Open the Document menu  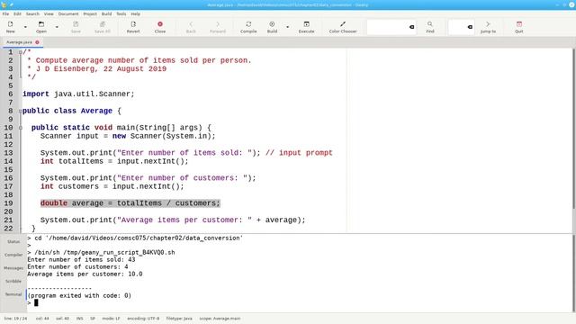click(68, 14)
